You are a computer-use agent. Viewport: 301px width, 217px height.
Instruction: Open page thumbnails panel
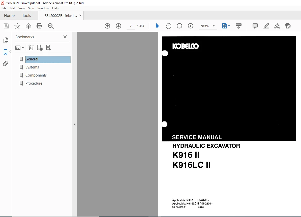[6, 40]
